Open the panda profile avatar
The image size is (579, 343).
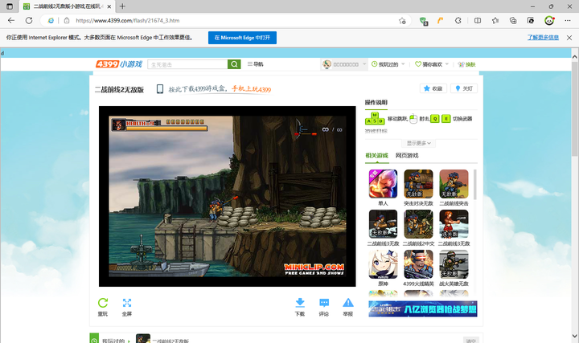(549, 21)
